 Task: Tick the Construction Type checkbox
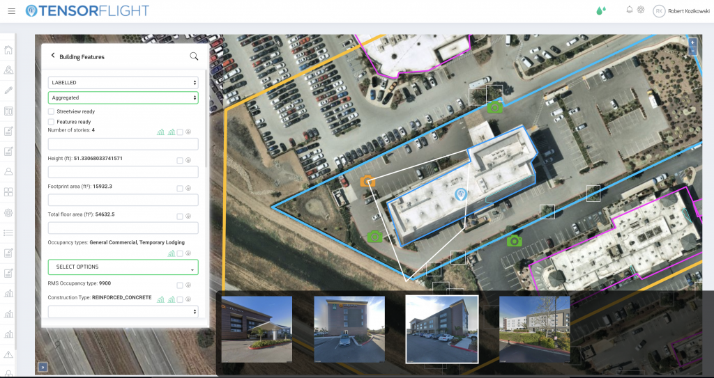[x=180, y=299]
